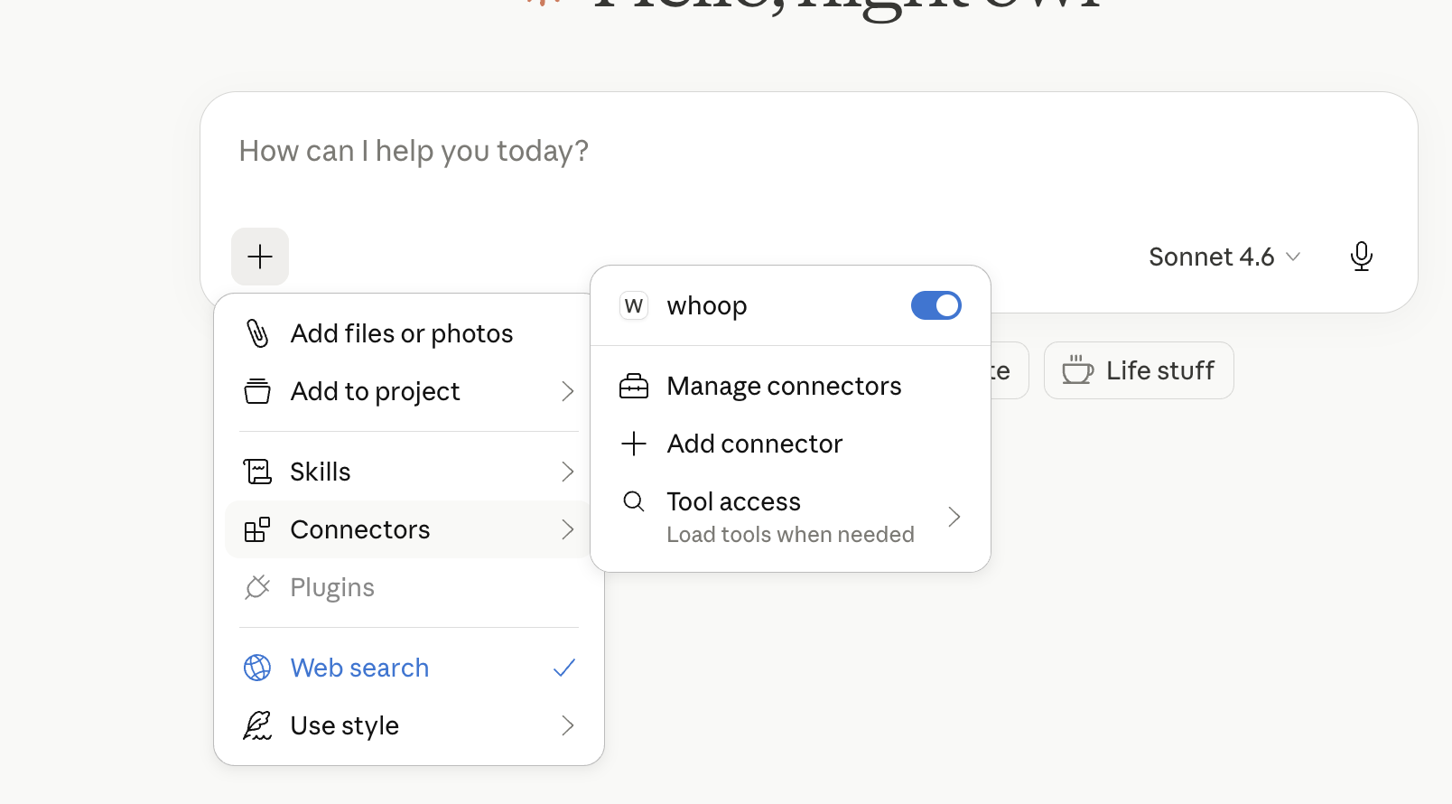Click the plus attachment button

pos(260,257)
